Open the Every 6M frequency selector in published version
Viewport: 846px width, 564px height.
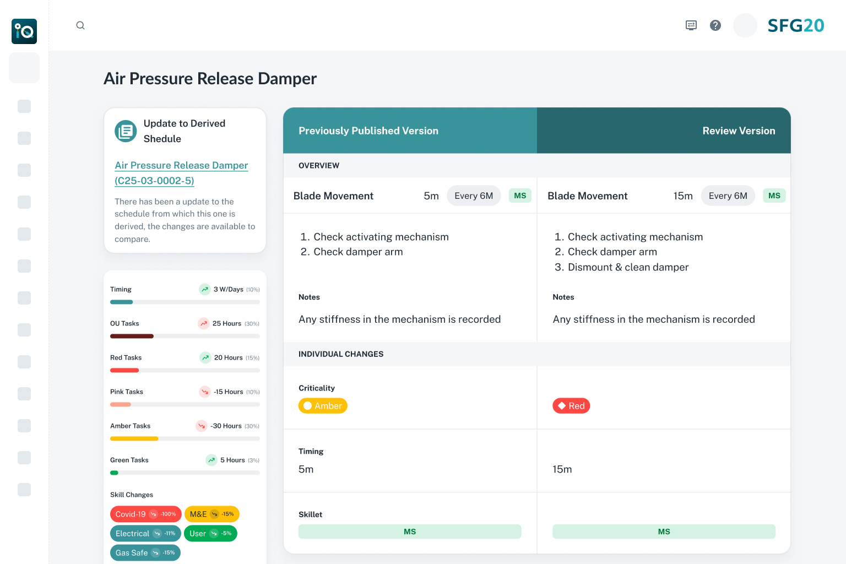pyautogui.click(x=474, y=196)
